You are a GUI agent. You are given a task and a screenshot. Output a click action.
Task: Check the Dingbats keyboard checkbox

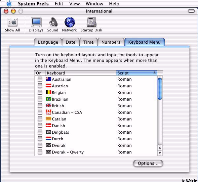point(40,132)
